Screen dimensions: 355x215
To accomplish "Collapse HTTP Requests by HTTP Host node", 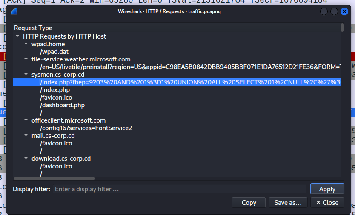I will click(x=17, y=36).
